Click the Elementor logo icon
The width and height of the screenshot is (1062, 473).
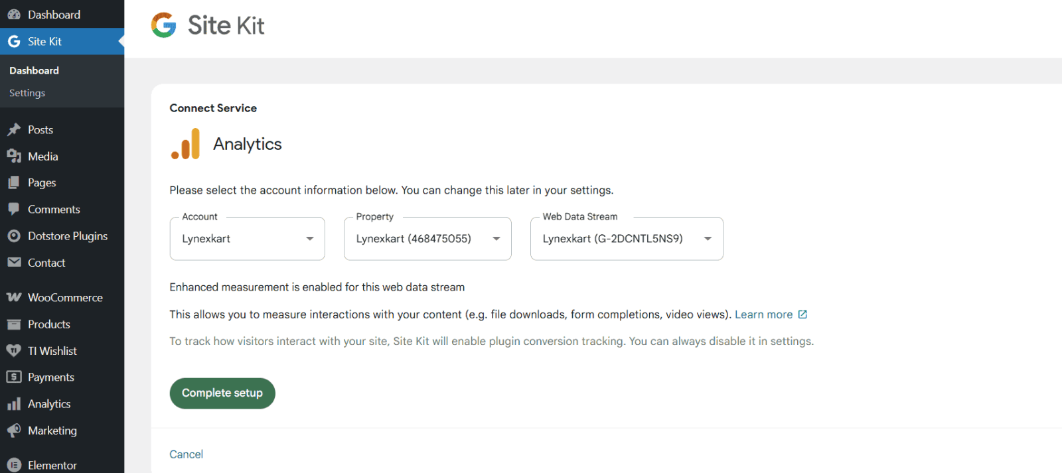point(14,465)
